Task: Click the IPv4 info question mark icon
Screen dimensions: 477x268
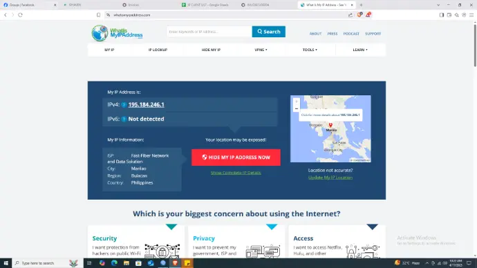Action: tap(124, 105)
